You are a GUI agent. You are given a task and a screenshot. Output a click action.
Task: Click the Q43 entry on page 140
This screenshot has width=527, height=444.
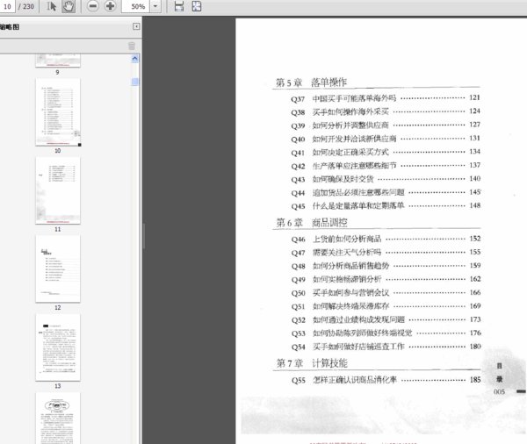pos(386,179)
